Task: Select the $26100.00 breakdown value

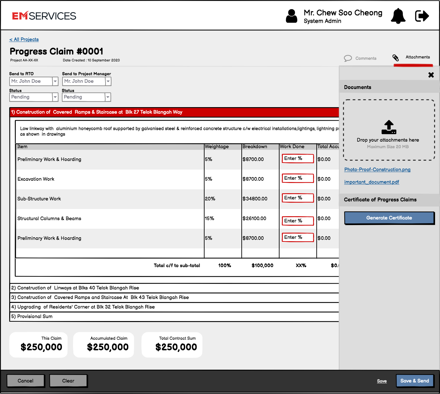Action: [254, 219]
